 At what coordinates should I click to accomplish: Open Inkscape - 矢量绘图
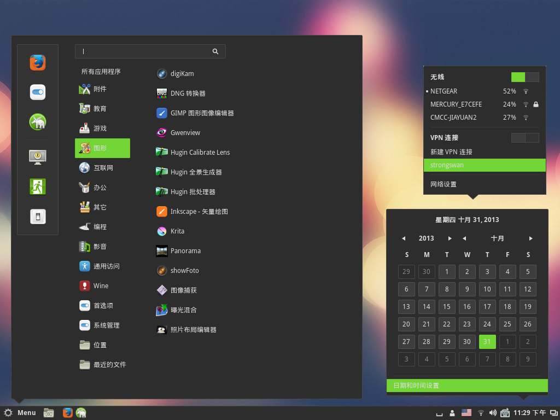coord(192,212)
